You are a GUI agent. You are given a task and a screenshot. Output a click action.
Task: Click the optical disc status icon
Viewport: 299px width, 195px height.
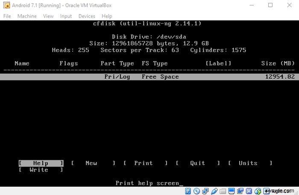pos(196,191)
